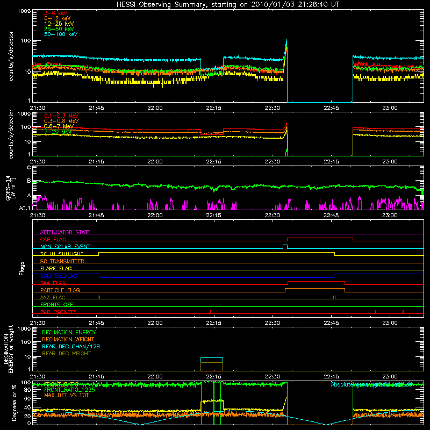
Task: Click the cyan decimation box near 22:15
Action: point(212,358)
